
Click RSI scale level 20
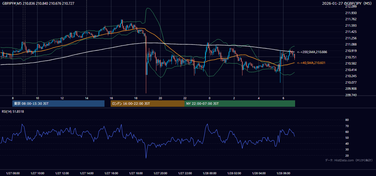pos(347,155)
